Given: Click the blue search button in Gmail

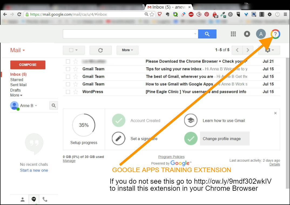Looking at the screenshot, I should click(x=207, y=34).
